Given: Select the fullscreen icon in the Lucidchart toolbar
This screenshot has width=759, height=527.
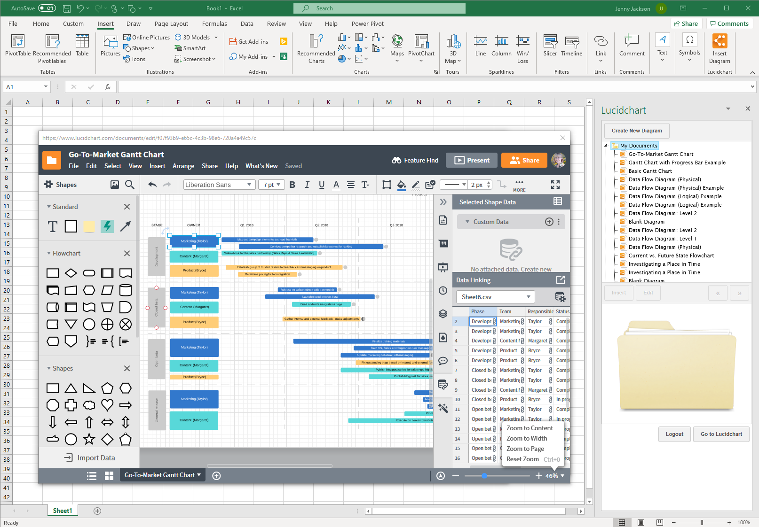Looking at the screenshot, I should click(x=555, y=185).
